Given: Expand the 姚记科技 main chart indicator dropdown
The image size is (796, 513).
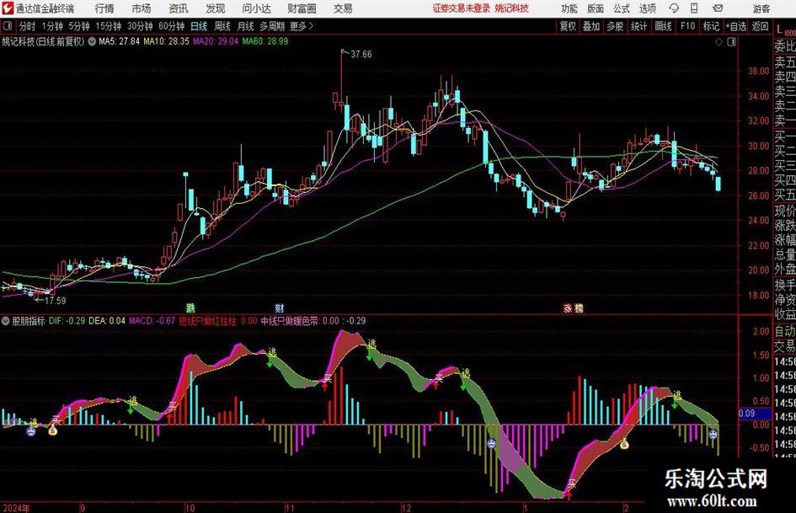Looking at the screenshot, I should tap(92, 41).
